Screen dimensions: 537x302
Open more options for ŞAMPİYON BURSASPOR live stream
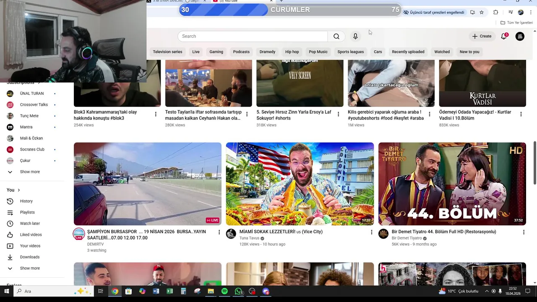(219, 232)
